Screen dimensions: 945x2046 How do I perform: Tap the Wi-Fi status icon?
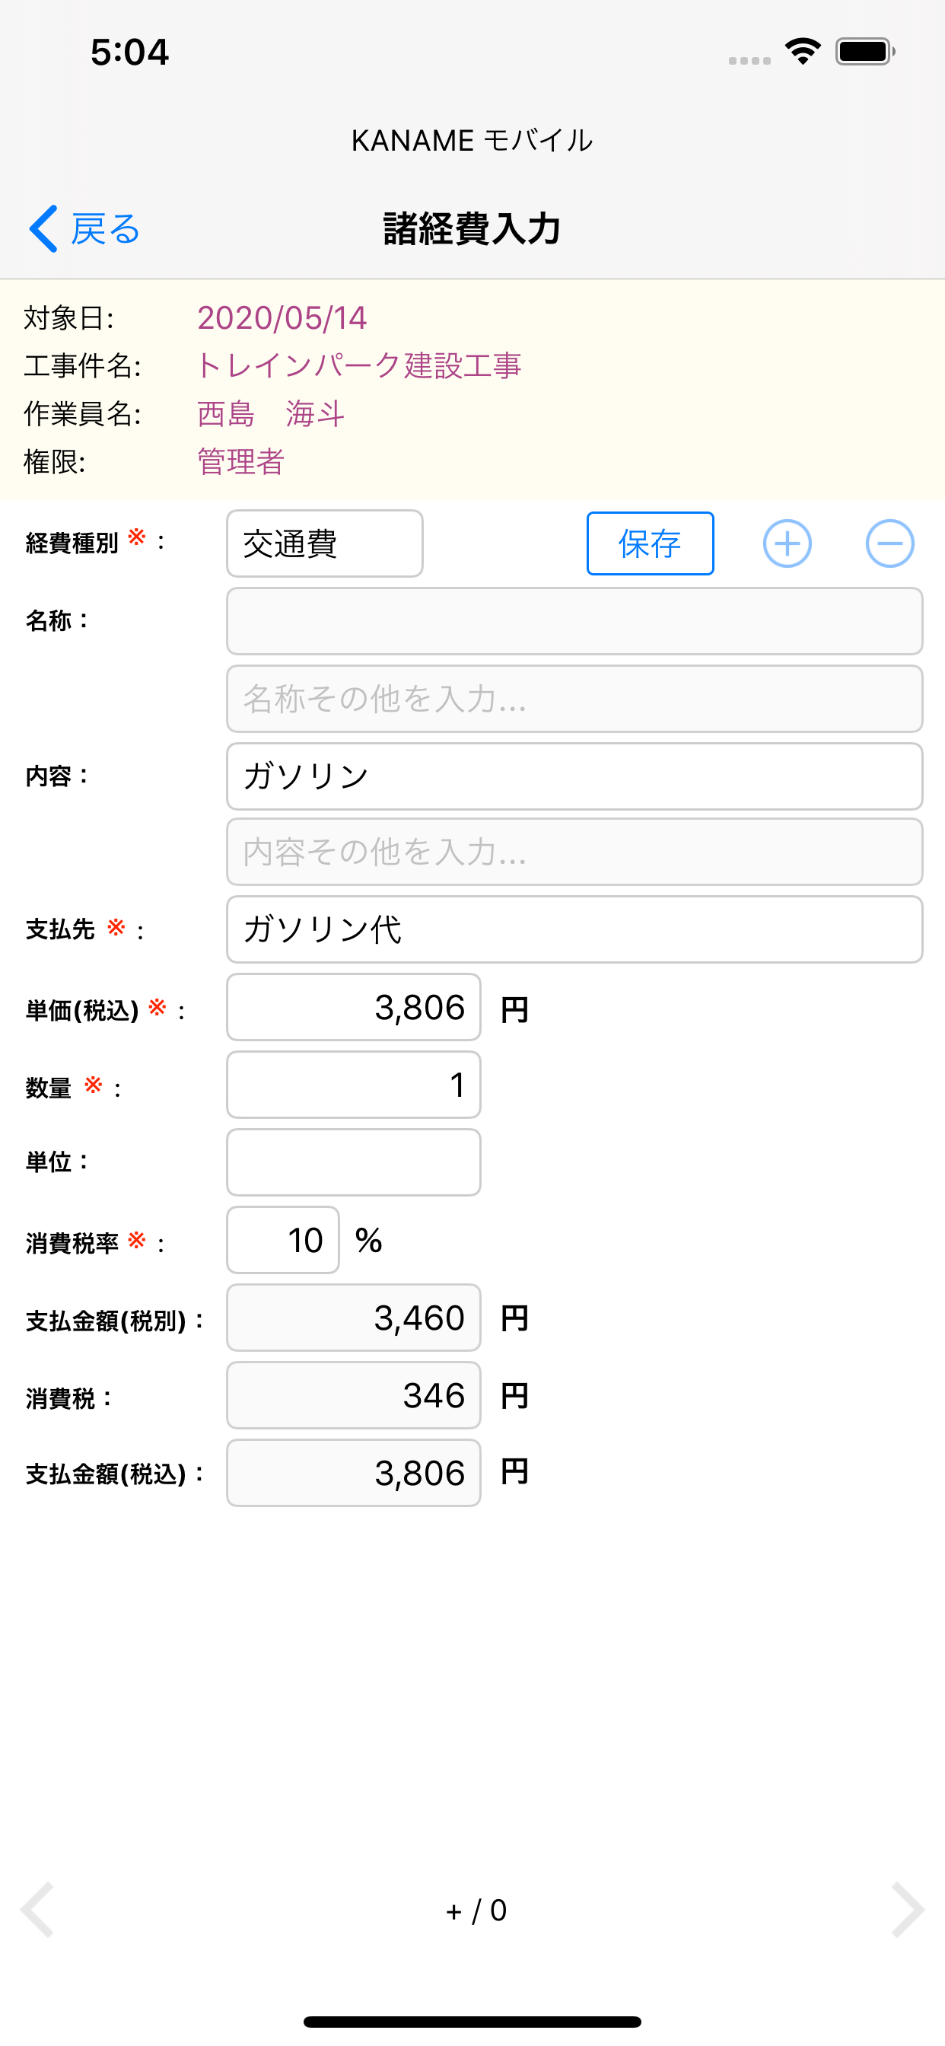[802, 52]
